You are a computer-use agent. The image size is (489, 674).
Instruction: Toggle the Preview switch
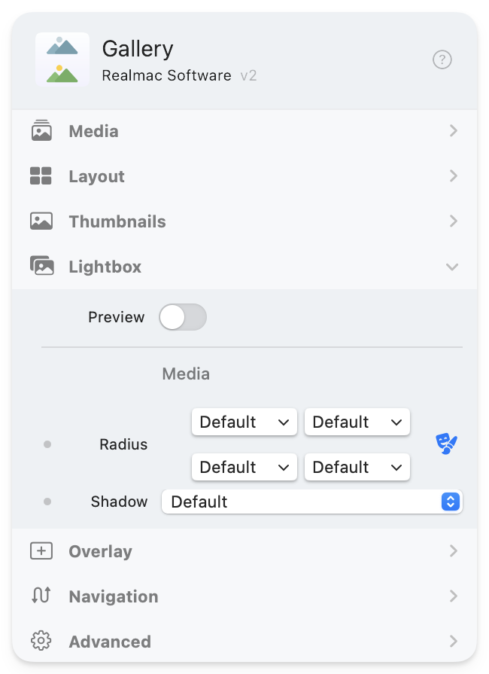183,317
